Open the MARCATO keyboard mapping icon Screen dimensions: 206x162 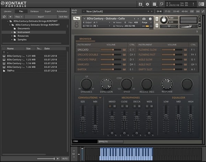click(124, 64)
